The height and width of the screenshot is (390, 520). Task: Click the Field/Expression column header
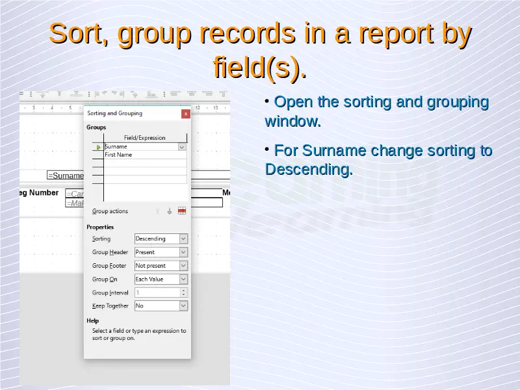[145, 138]
